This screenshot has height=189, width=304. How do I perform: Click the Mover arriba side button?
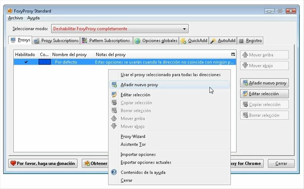click(x=264, y=55)
